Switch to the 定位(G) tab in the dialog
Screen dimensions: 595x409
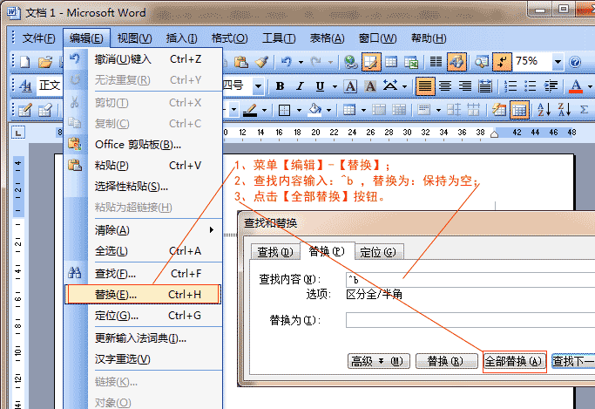pyautogui.click(x=378, y=251)
